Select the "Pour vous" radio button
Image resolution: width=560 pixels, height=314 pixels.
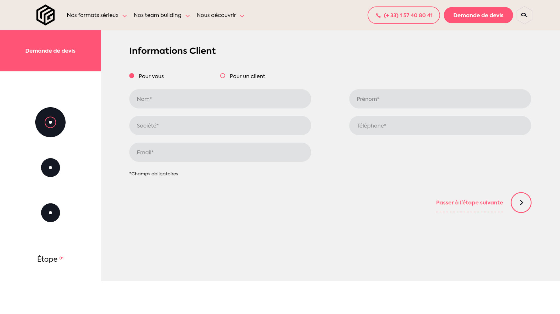(x=132, y=76)
